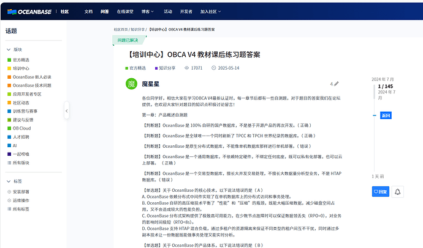Screen dimensions: 423x248
Task: Select 建议与反馈 category
Action: [x=23, y=120]
